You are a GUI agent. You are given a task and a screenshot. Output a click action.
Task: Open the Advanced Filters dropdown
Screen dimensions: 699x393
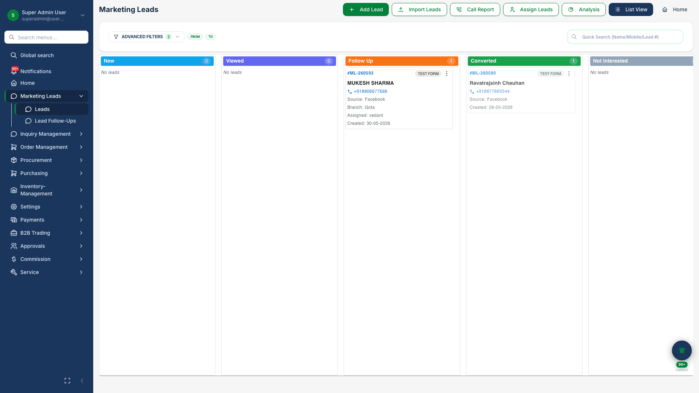(x=147, y=37)
